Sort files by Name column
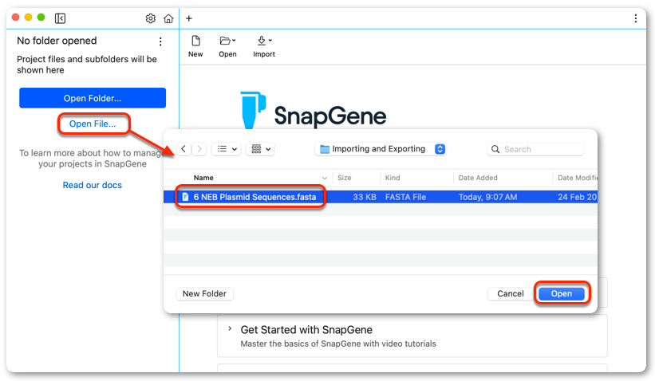Image resolution: width=655 pixels, height=381 pixels. (203, 178)
